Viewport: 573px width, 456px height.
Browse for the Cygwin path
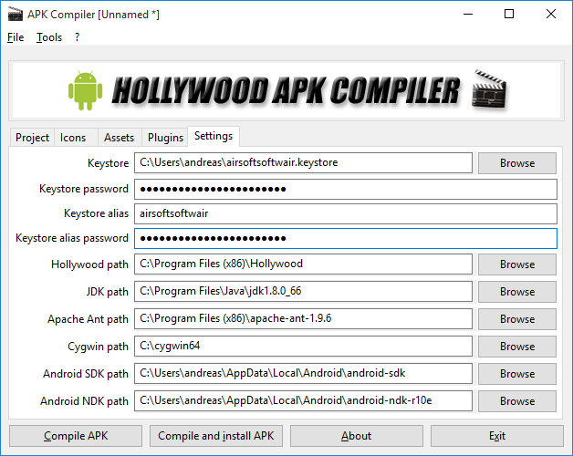click(517, 347)
